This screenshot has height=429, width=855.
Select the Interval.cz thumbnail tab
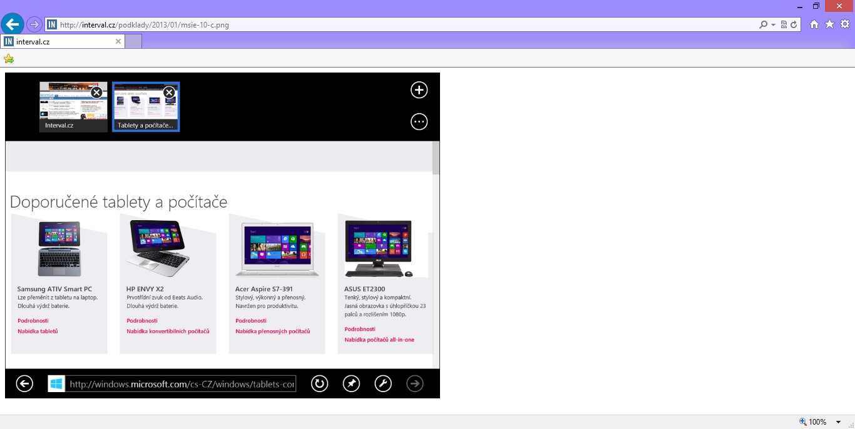(73, 107)
